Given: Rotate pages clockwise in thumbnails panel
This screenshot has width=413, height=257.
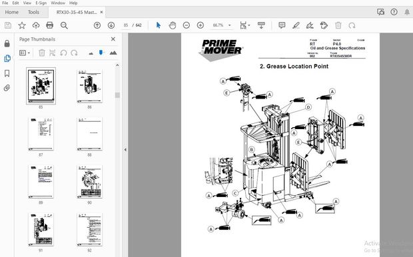Looking at the screenshot, I should (75, 53).
